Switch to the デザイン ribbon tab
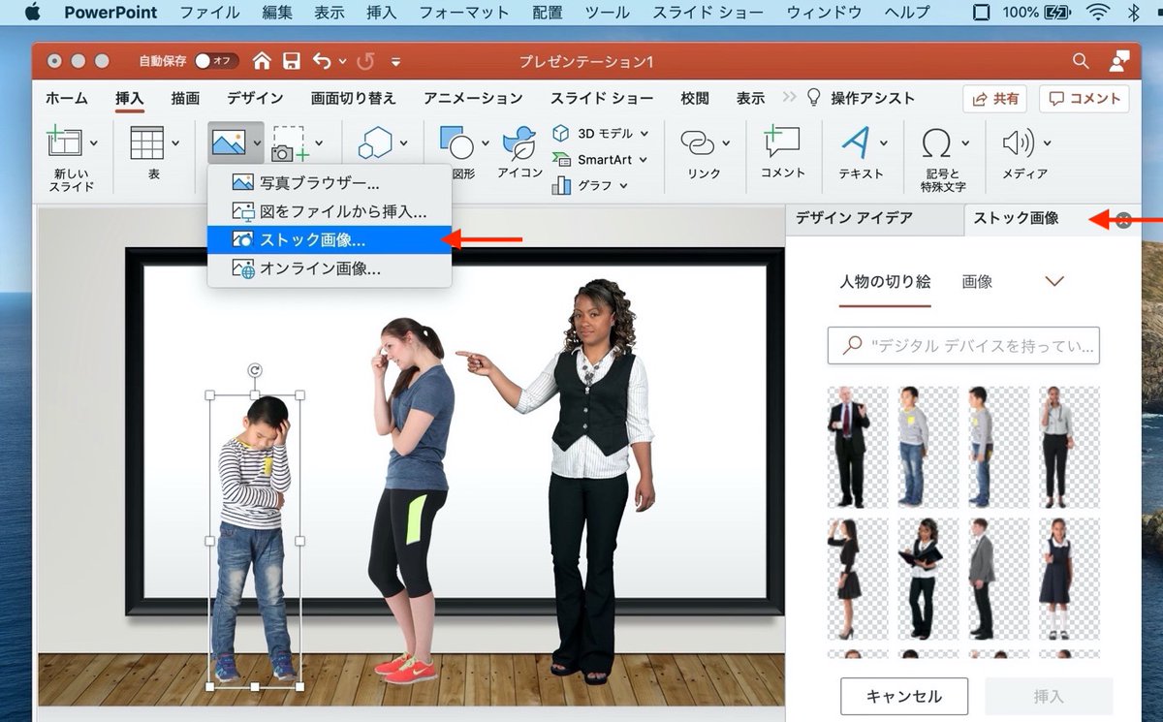The height and width of the screenshot is (722, 1163). pos(255,98)
